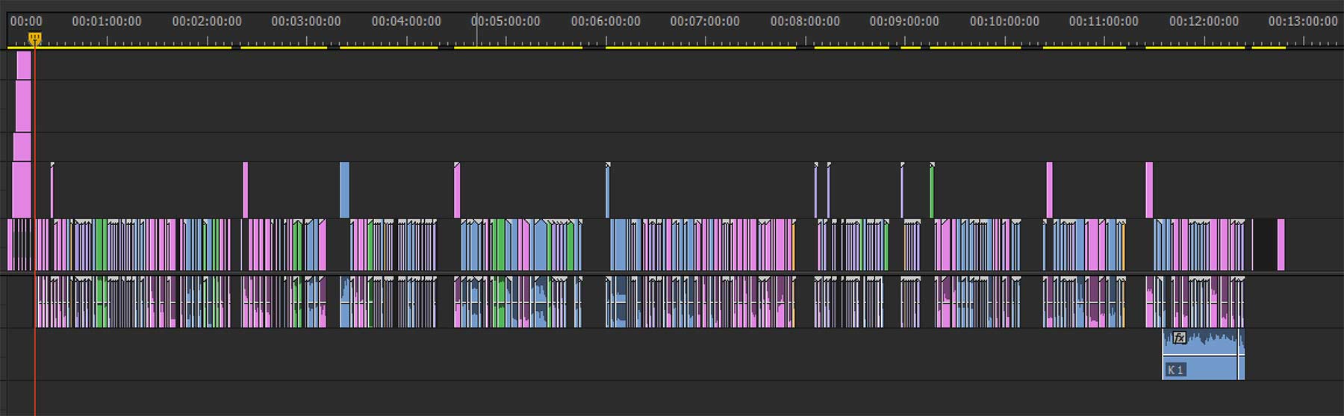Select the K1 audio clip by its label

1175,370
